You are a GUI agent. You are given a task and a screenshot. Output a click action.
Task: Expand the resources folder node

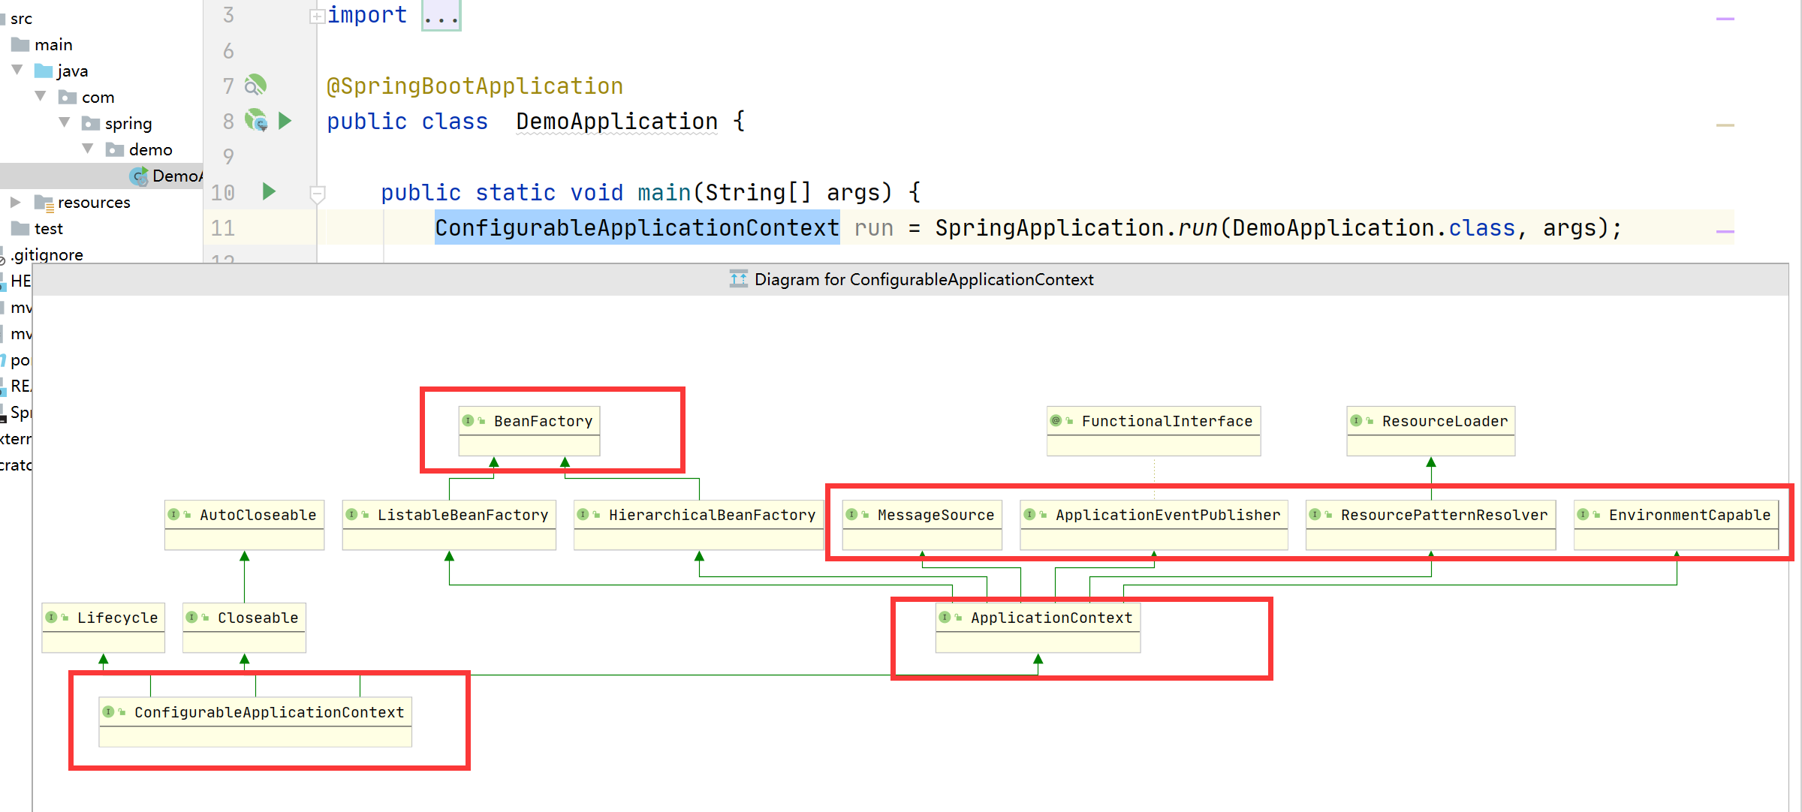(x=15, y=202)
